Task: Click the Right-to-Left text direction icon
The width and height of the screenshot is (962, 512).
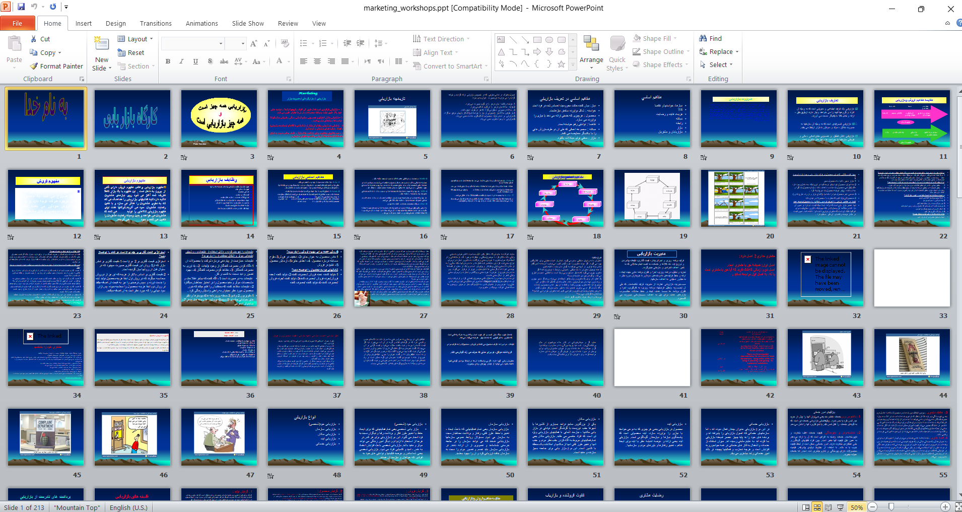Action: point(381,61)
